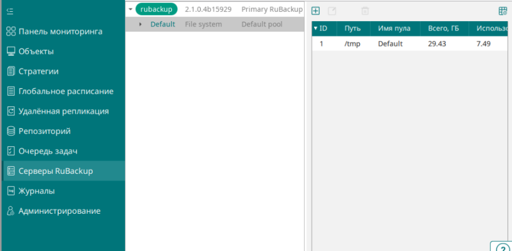Click the edit storage icon
Viewport: 512px width, 251px height.
[332, 11]
